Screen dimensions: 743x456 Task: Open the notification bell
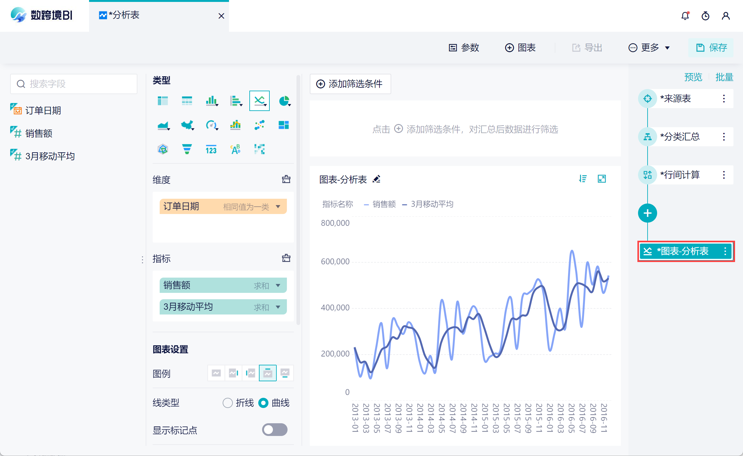click(x=685, y=16)
